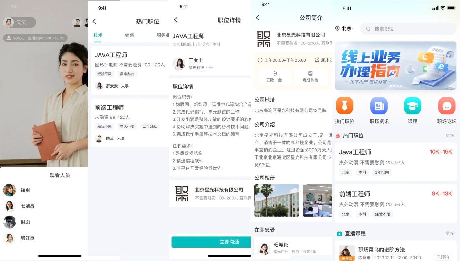Viewport: 460px width, 261px height.
Task: Open the 热门职位 orange tie icon
Action: click(344, 106)
